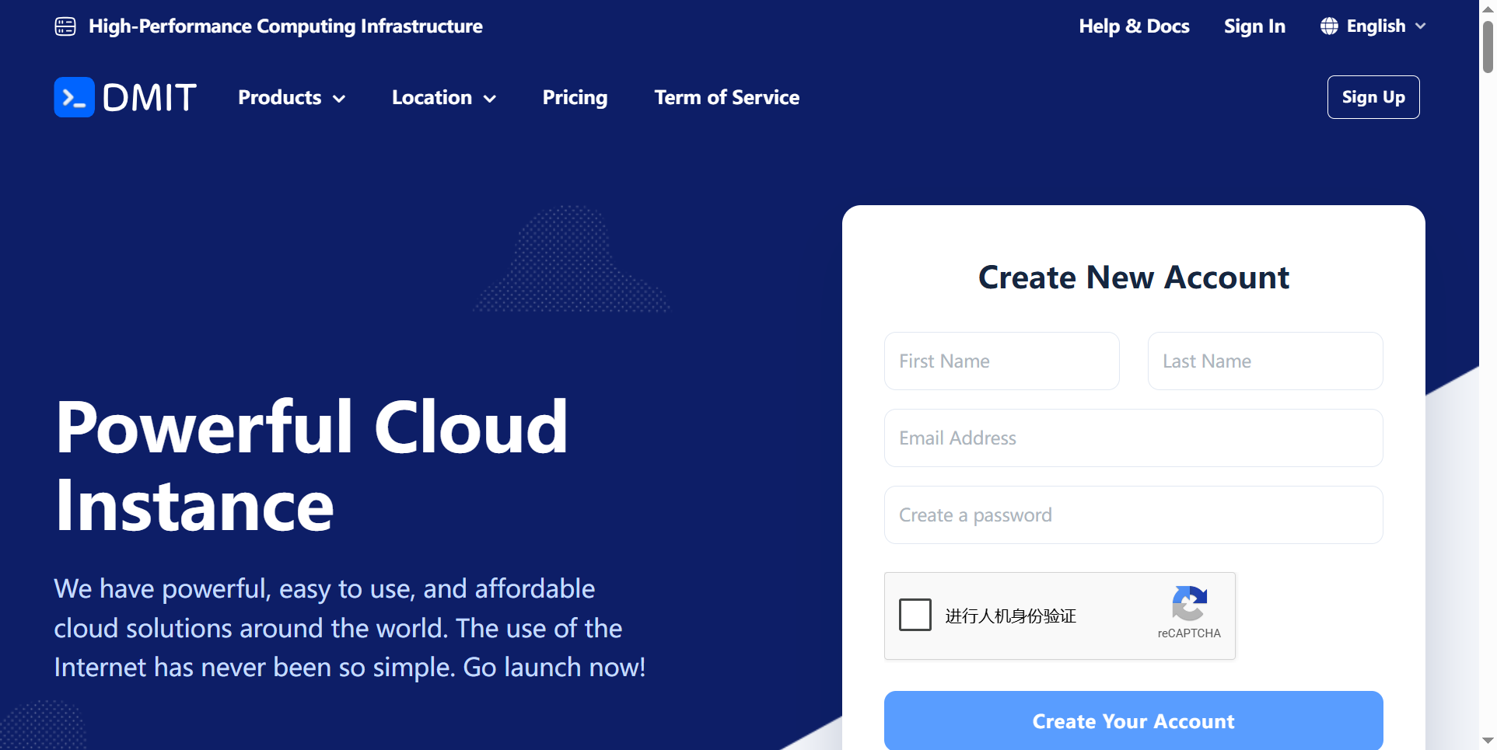Viewport: 1497px width, 750px height.
Task: Click the High-Performance Computing Infrastructure text
Action: (x=285, y=26)
